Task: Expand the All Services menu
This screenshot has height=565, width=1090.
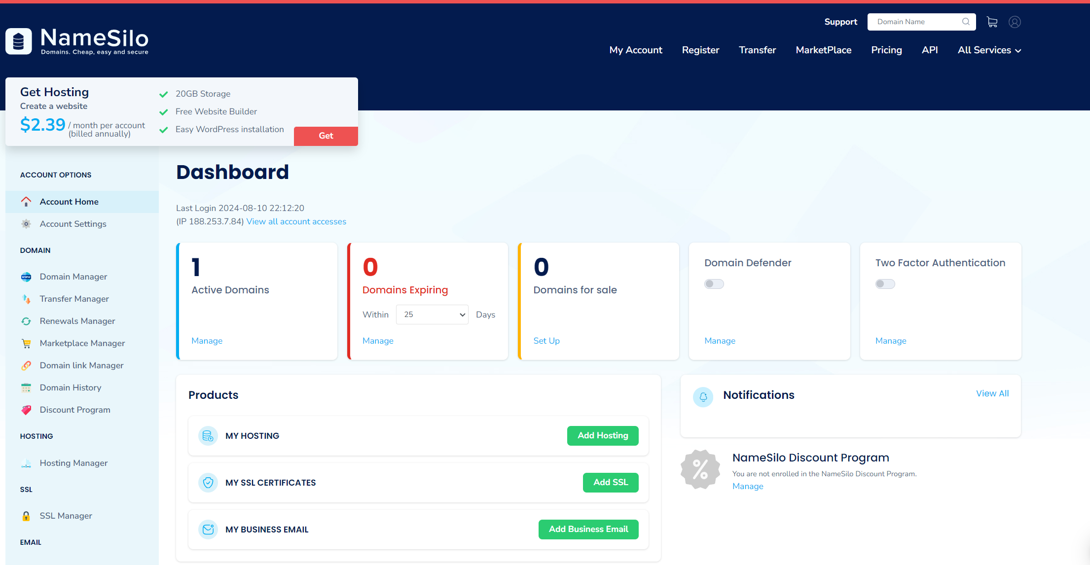Action: click(x=989, y=50)
